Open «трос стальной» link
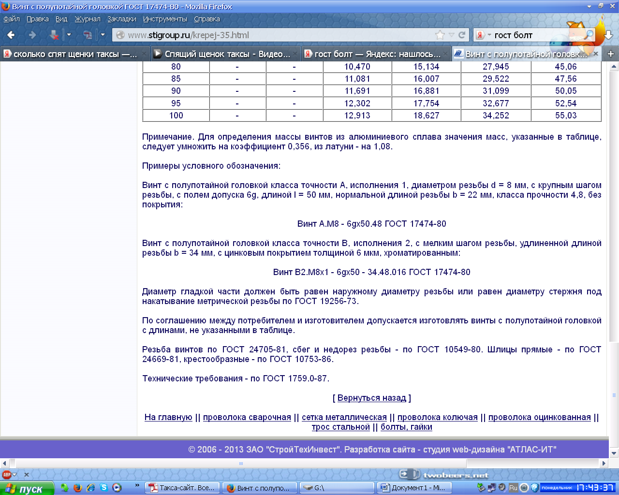 [340, 427]
